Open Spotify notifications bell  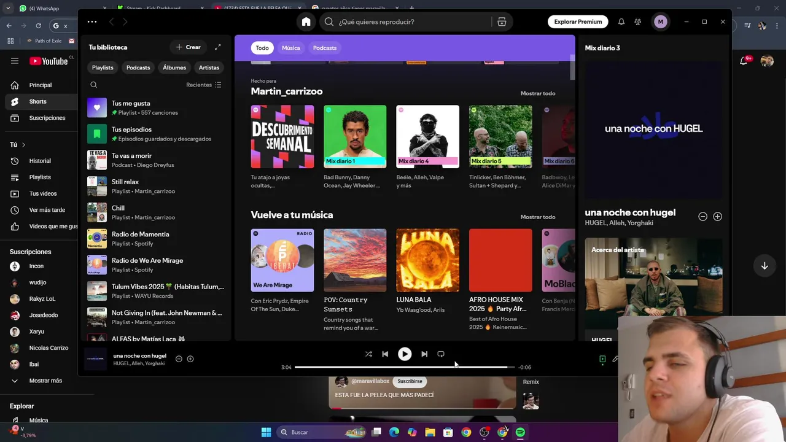click(621, 21)
